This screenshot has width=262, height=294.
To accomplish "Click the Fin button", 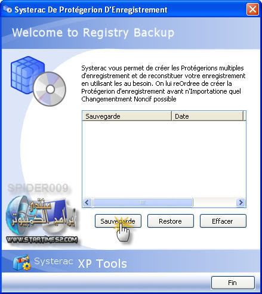I will (x=233, y=283).
